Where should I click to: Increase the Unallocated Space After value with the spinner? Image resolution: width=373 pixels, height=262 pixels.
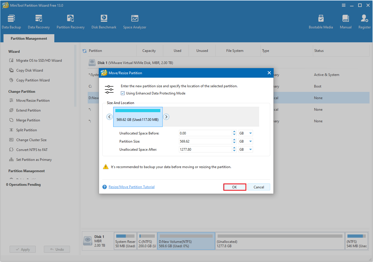coord(234,148)
